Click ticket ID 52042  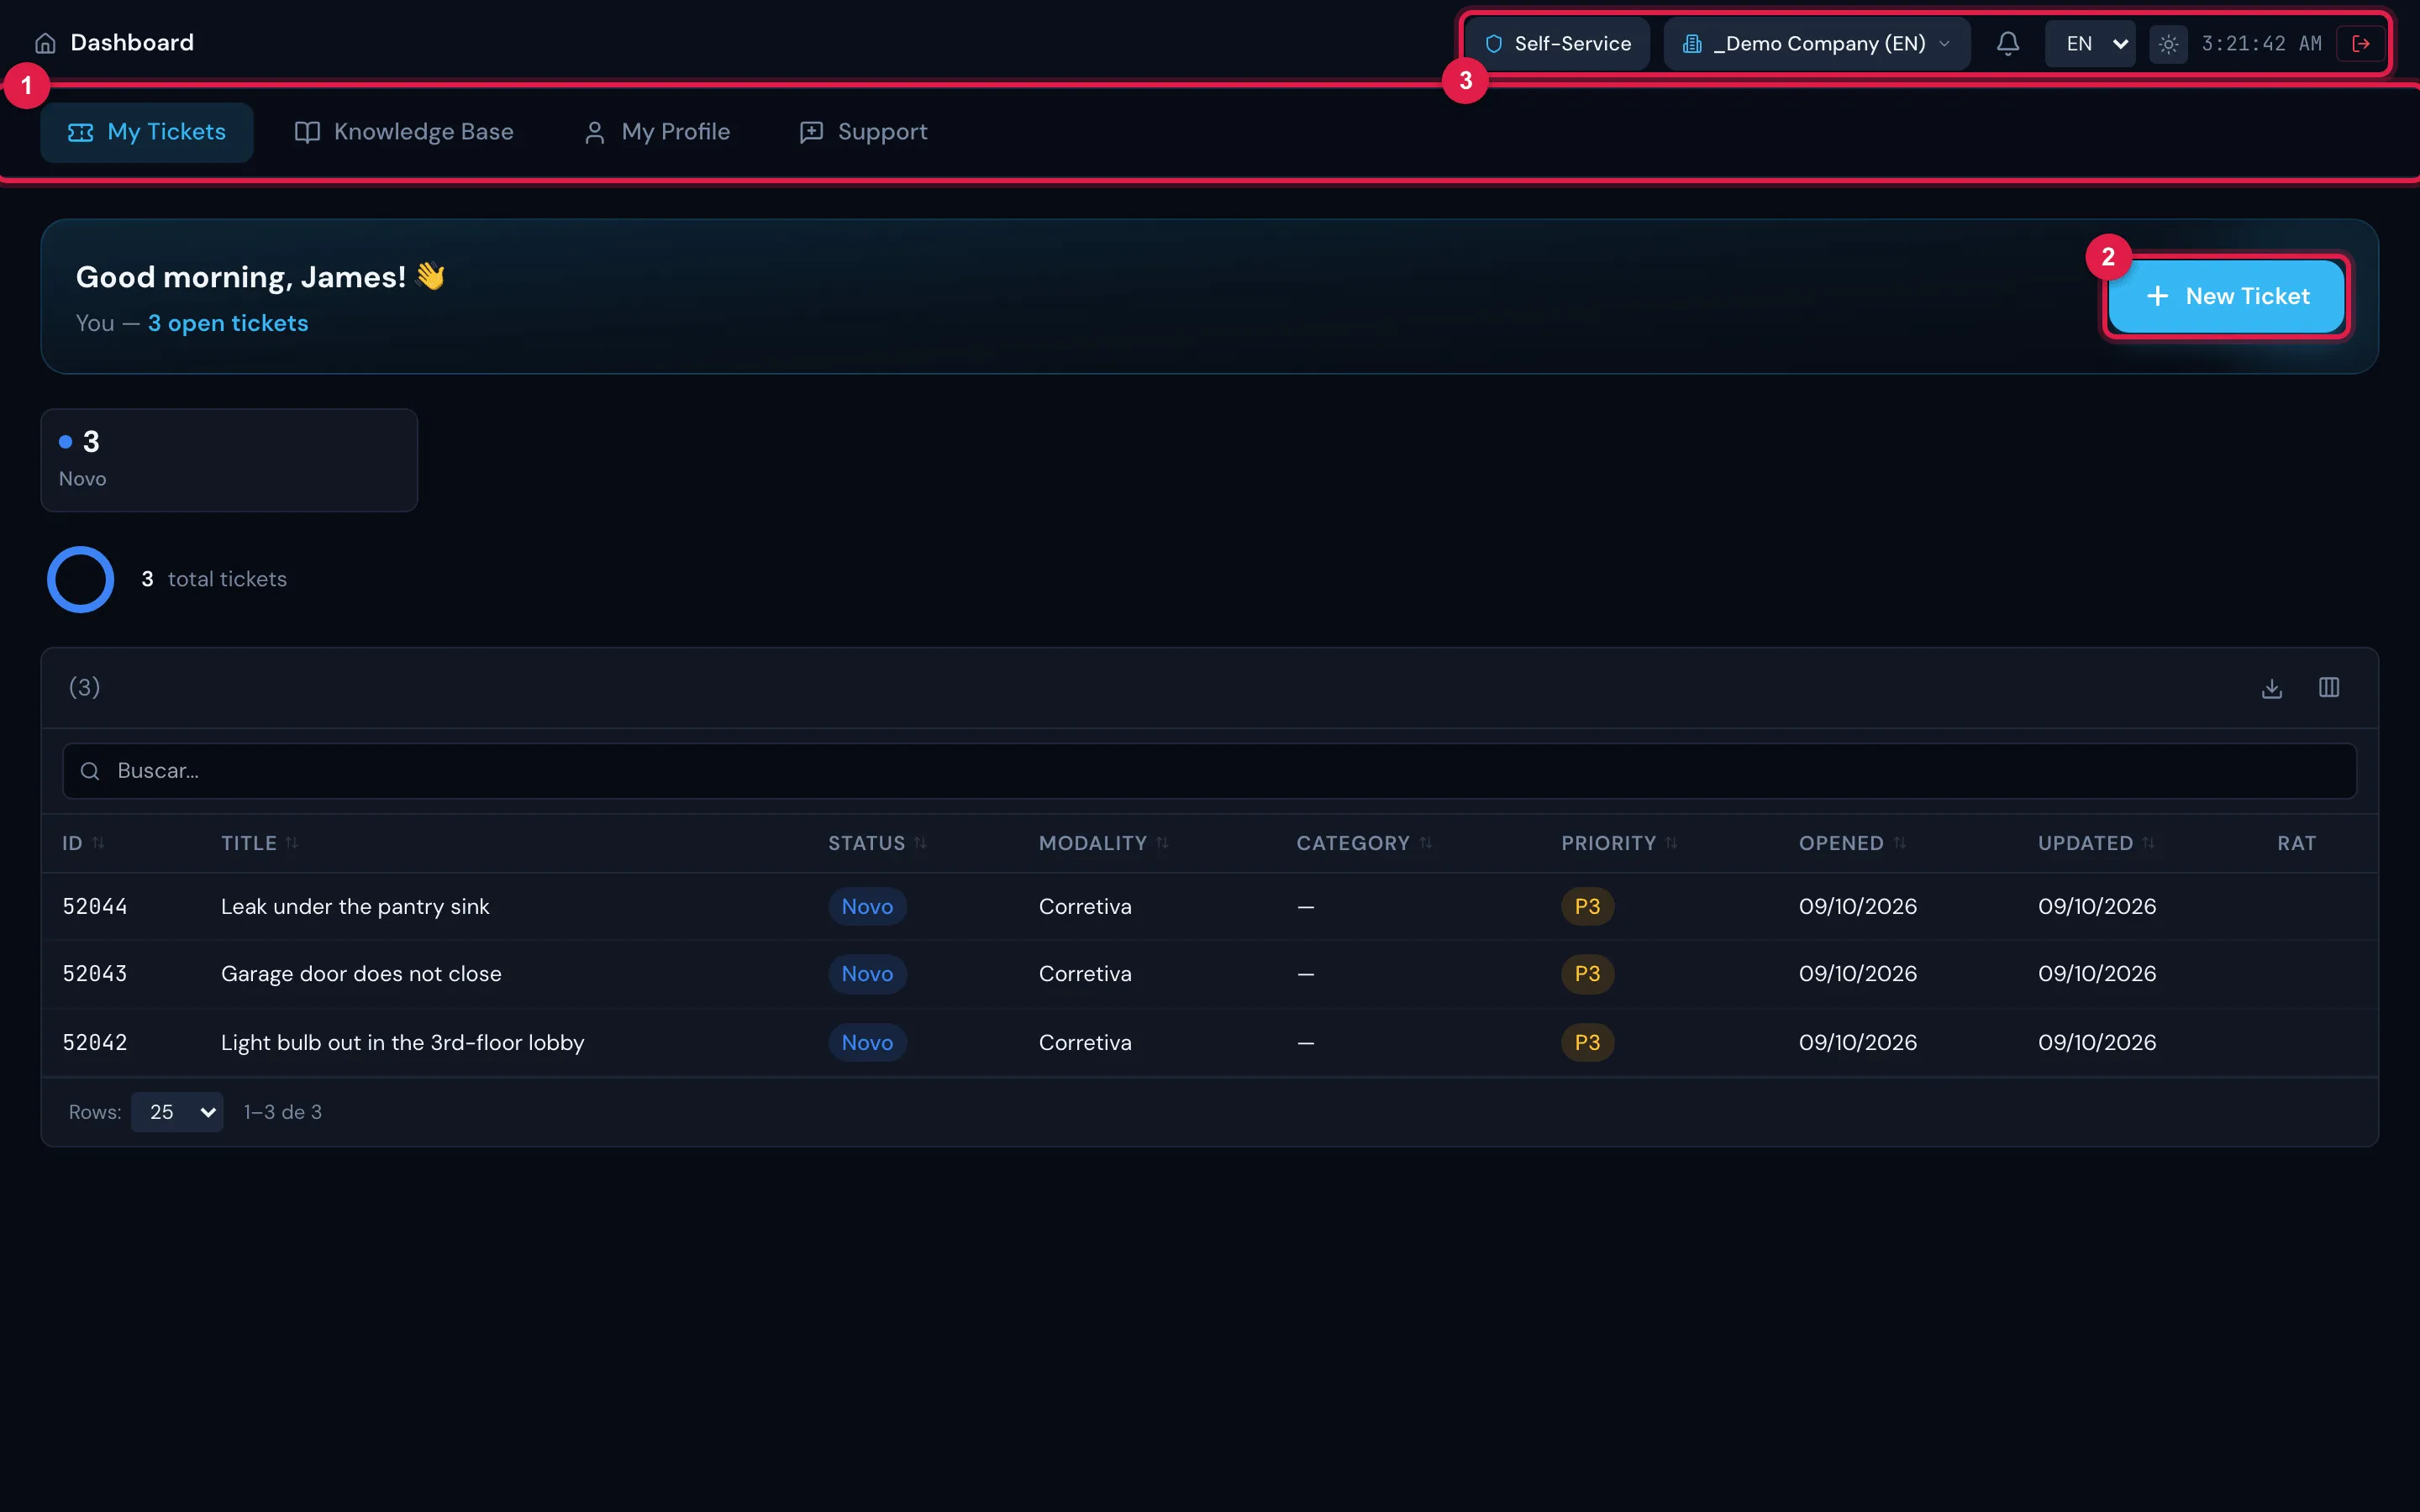coord(95,1042)
